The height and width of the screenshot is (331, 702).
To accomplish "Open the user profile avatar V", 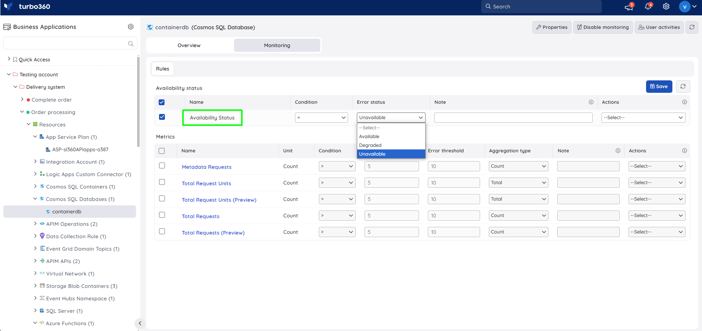I will 684,7.
